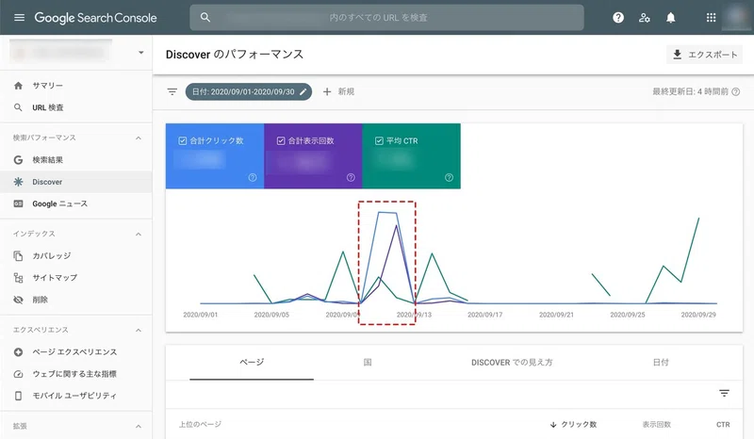Open the Help question mark icon
754x439 pixels.
pos(618,18)
